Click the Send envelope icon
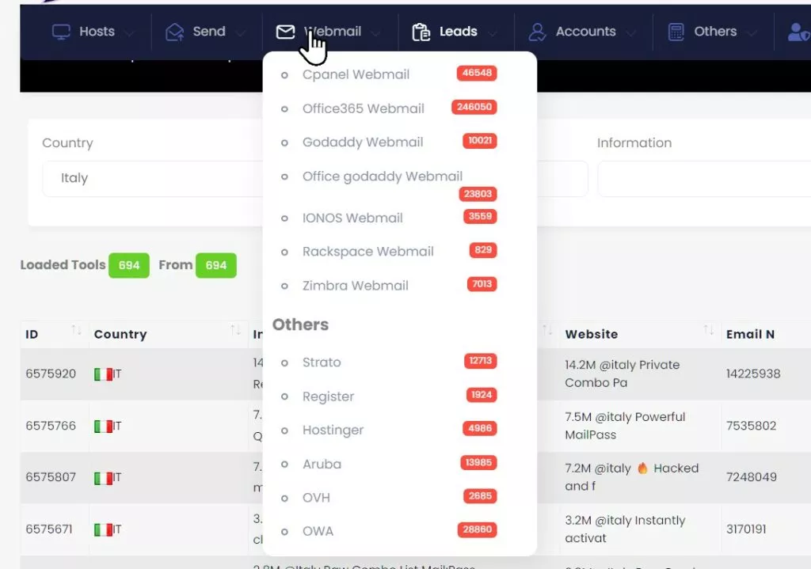Viewport: 811px width, 569px height. (x=174, y=32)
